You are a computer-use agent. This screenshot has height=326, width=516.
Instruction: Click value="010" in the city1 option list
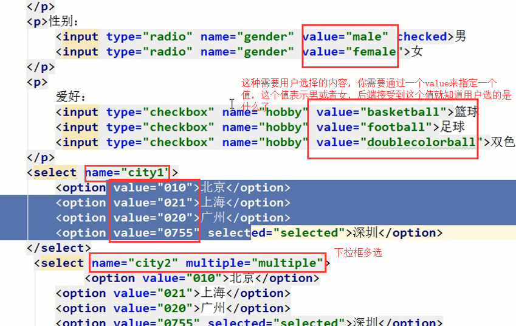click(x=153, y=188)
